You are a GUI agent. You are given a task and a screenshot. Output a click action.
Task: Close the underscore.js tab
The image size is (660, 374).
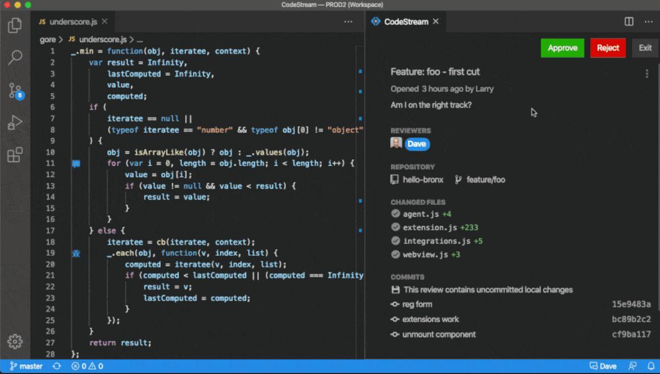point(105,21)
